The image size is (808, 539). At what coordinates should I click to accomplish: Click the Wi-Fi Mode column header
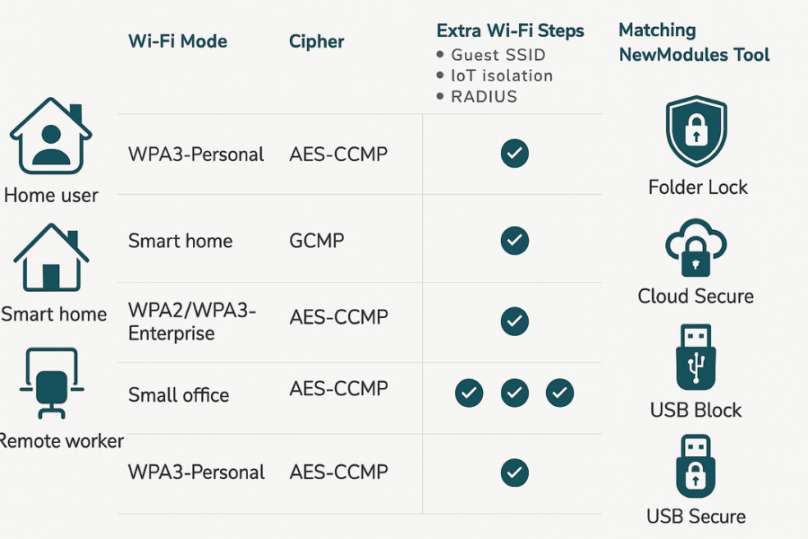click(x=178, y=41)
